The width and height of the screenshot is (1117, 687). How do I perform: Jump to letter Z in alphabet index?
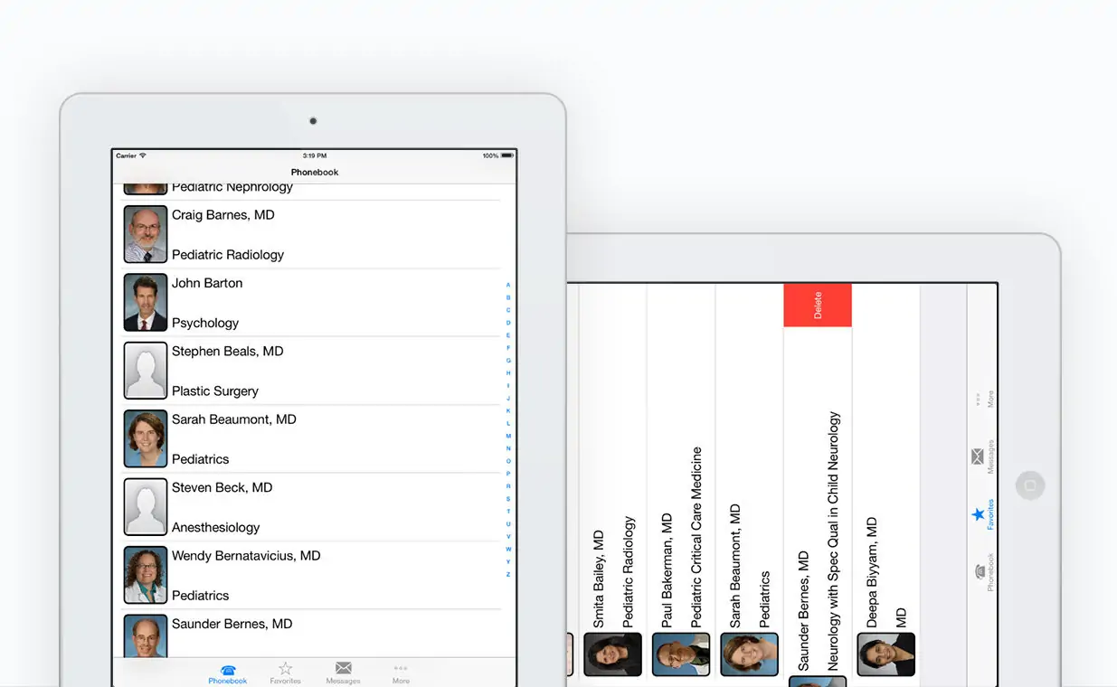[508, 574]
